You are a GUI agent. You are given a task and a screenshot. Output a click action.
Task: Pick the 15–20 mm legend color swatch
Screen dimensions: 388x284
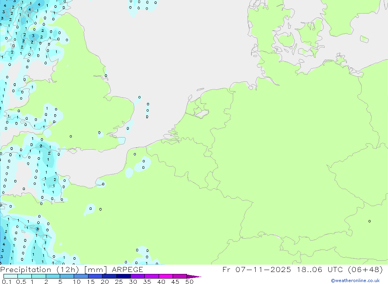point(95,276)
